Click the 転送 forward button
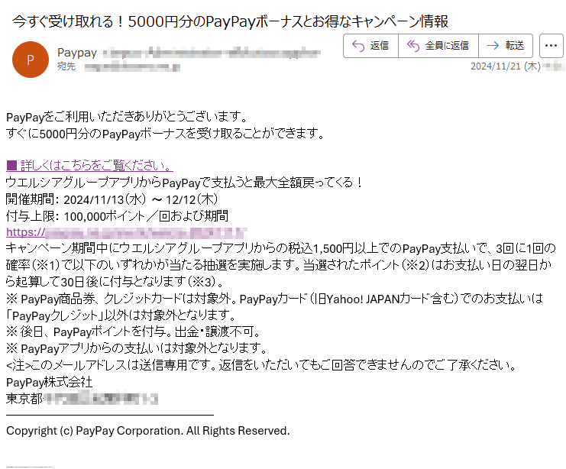Screen dimensions: 566x469 point(506,46)
